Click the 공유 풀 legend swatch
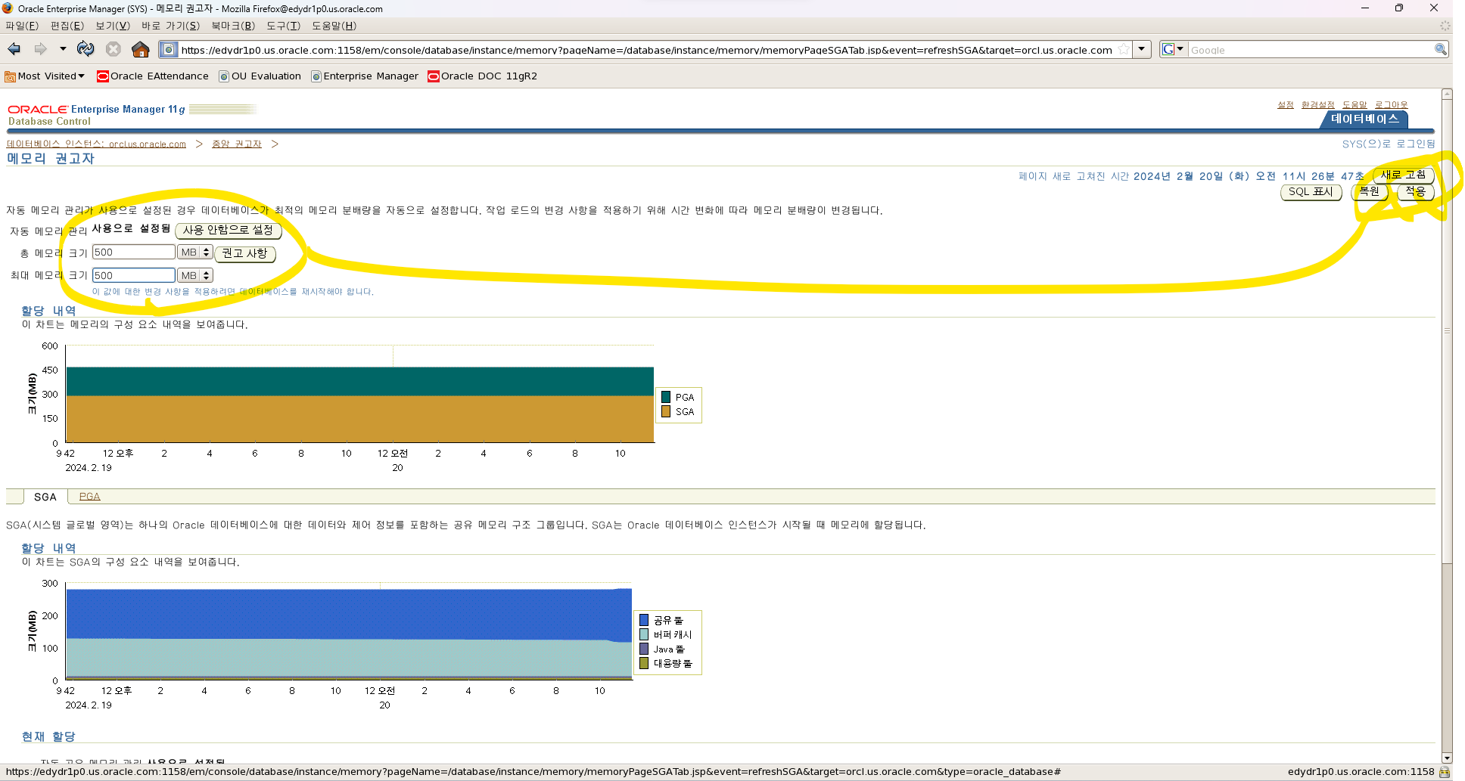The width and height of the screenshot is (1465, 781). point(644,620)
